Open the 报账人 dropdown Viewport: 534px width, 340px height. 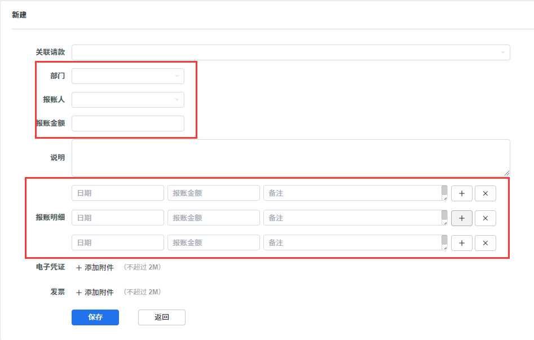tap(127, 100)
